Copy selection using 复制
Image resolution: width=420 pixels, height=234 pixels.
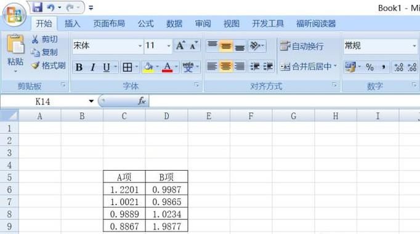(x=44, y=52)
